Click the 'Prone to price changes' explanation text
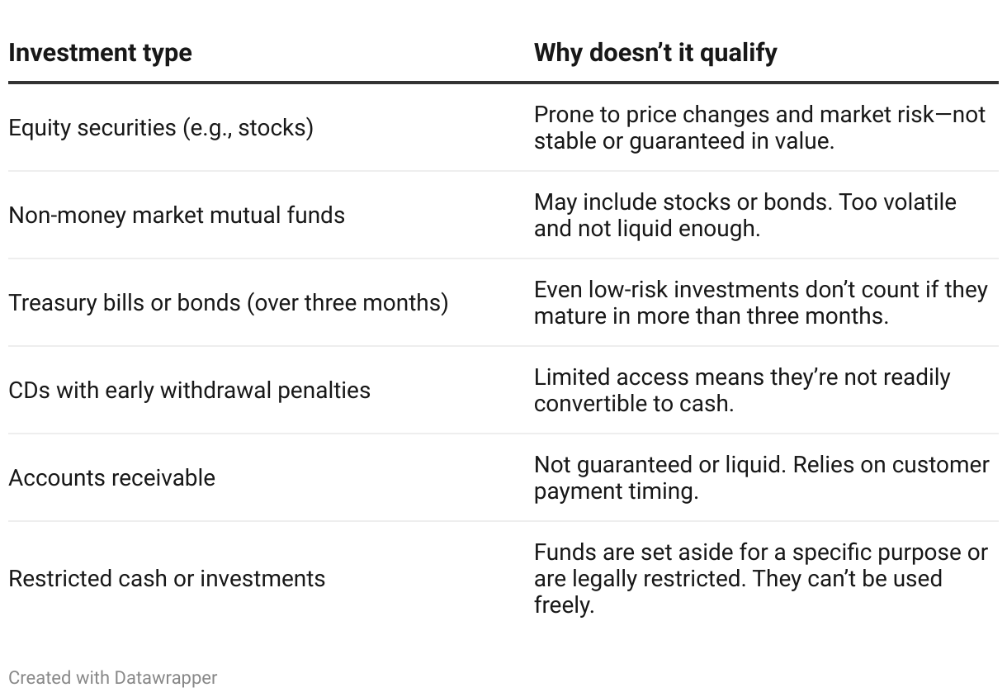This screenshot has height=697, width=1007. (x=759, y=115)
